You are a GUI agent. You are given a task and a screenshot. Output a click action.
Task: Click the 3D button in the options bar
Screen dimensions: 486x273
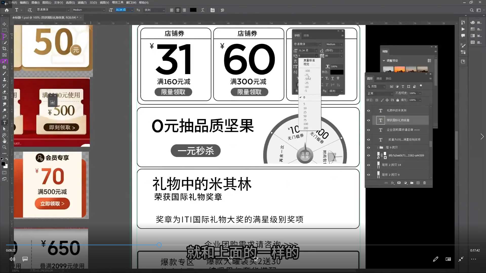(222, 10)
